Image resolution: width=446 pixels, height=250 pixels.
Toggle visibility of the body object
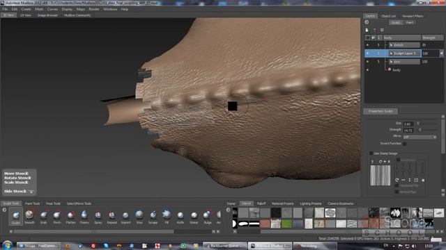367,69
